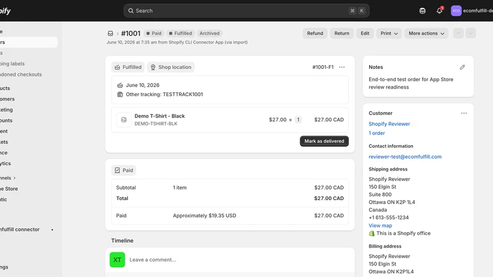Open the Sidekick assistant icon in top bar
Image resolution: width=493 pixels, height=277 pixels.
(x=422, y=10)
